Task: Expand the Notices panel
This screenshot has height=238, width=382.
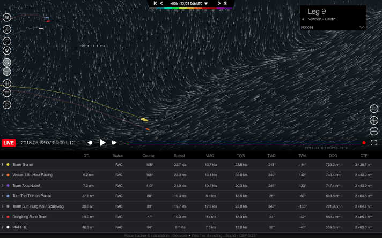Action: tap(362, 27)
